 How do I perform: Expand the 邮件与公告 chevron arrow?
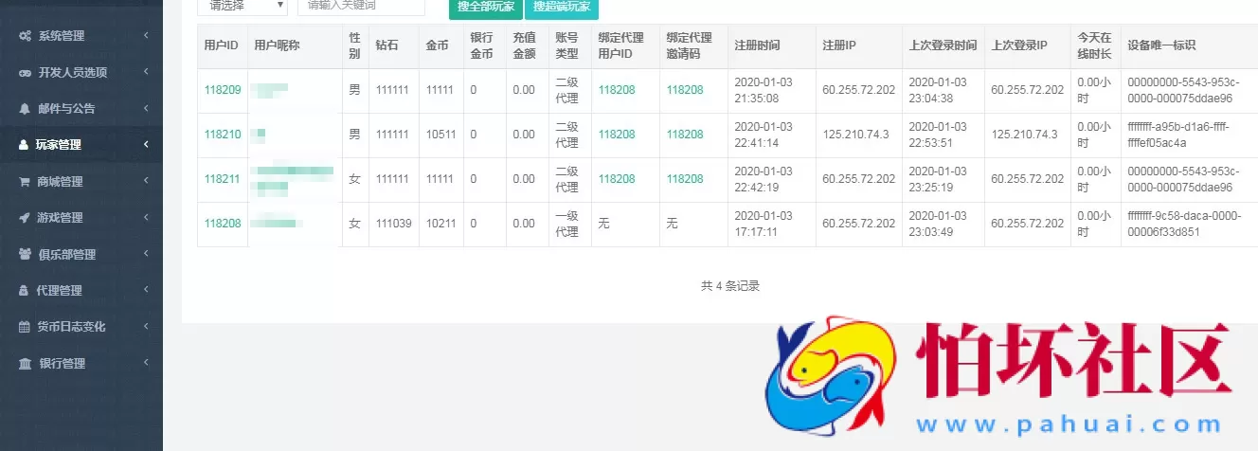click(146, 109)
